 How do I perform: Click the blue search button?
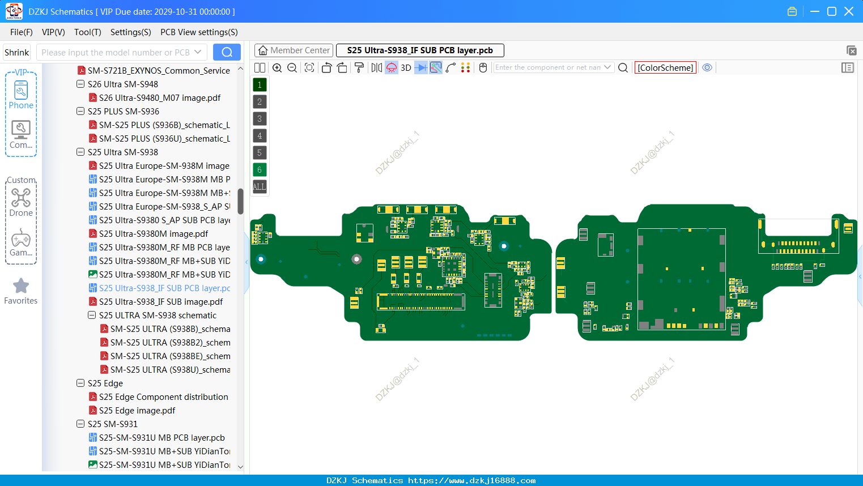[x=227, y=52]
